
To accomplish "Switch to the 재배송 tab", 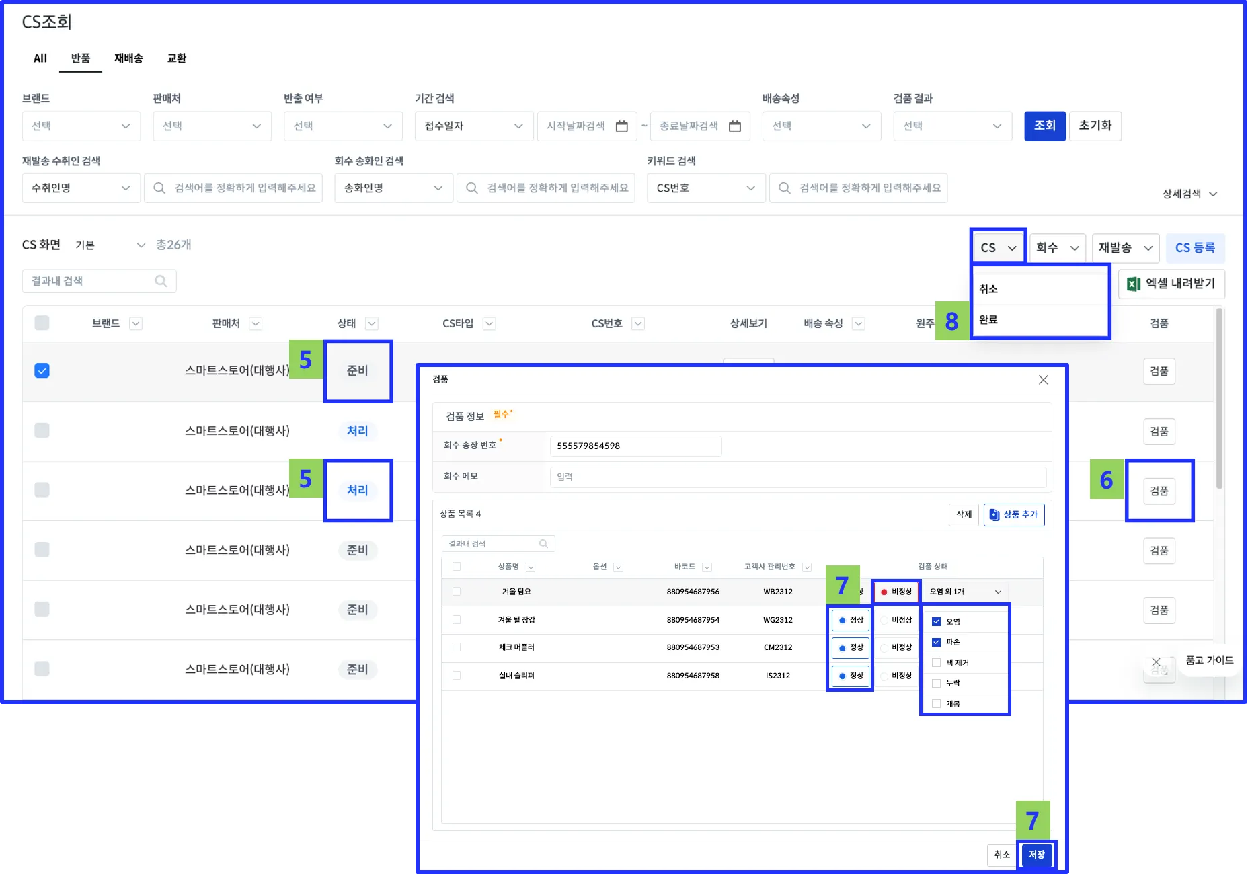I will pyautogui.click(x=128, y=58).
